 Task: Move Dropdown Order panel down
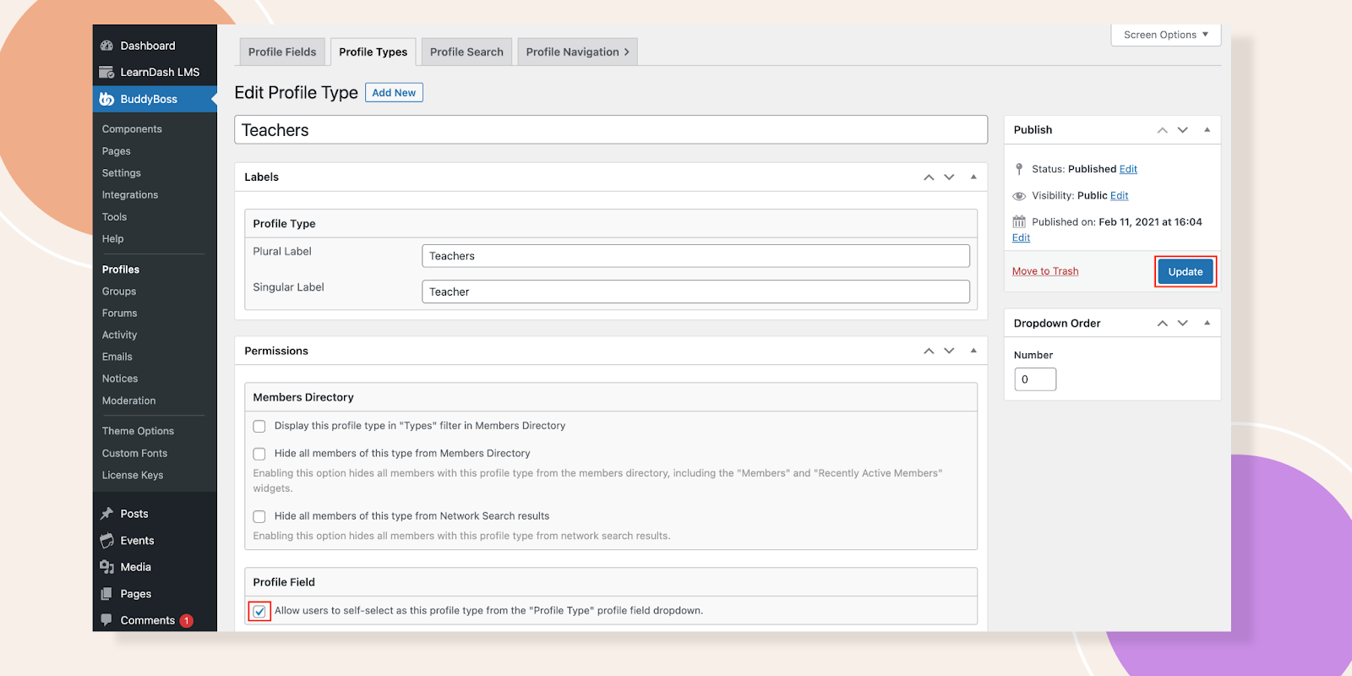[1183, 324]
